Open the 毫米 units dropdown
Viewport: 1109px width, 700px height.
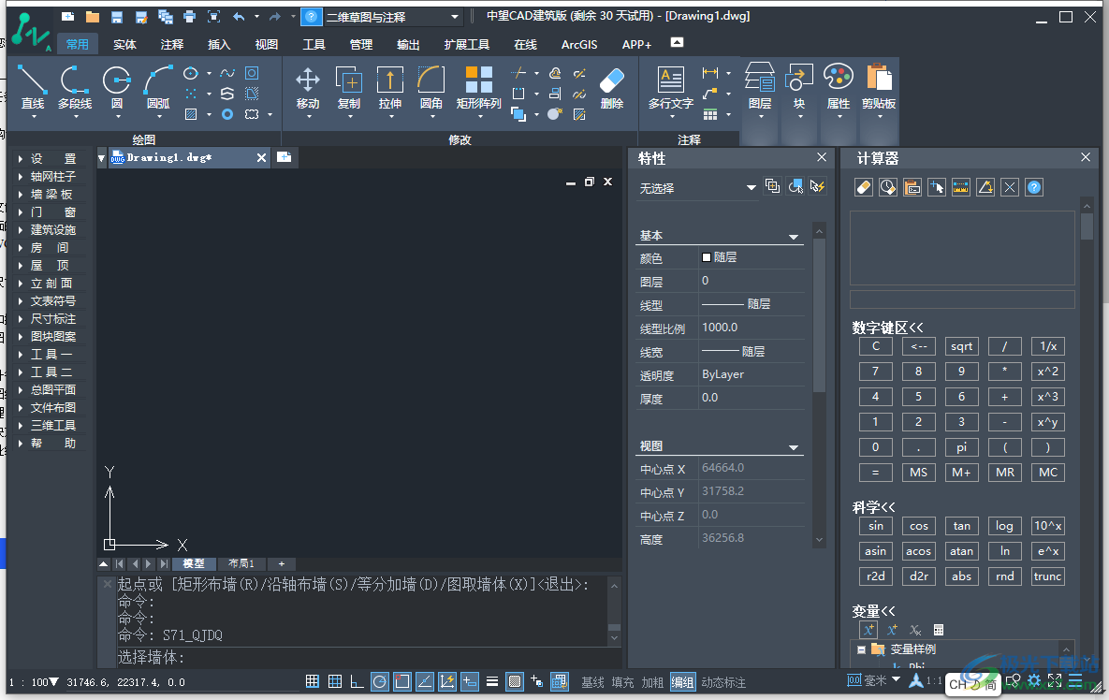[x=897, y=679]
